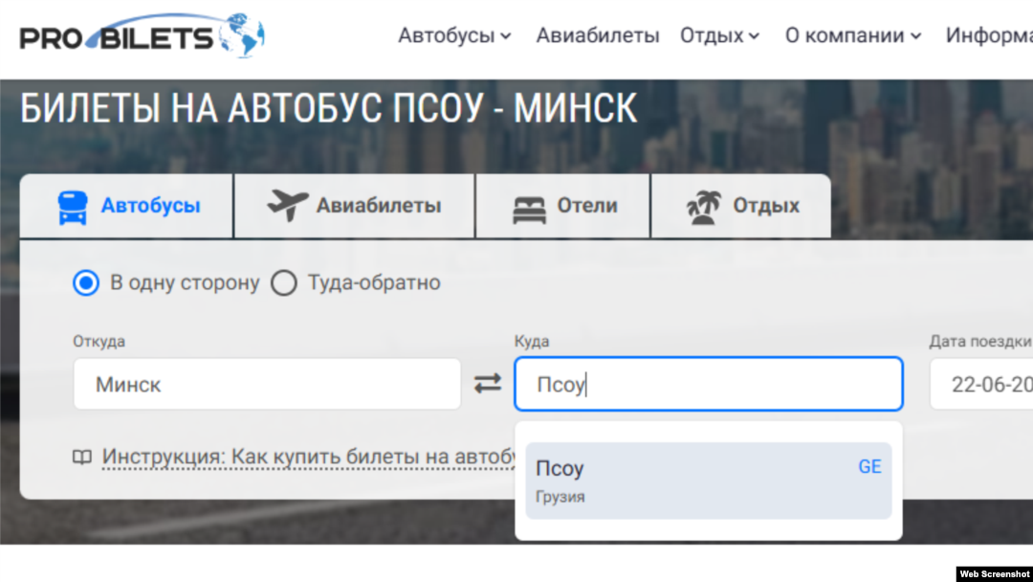Switch to the Автобусы search tab label
Viewport: 1033px width, 582px height.
point(150,206)
